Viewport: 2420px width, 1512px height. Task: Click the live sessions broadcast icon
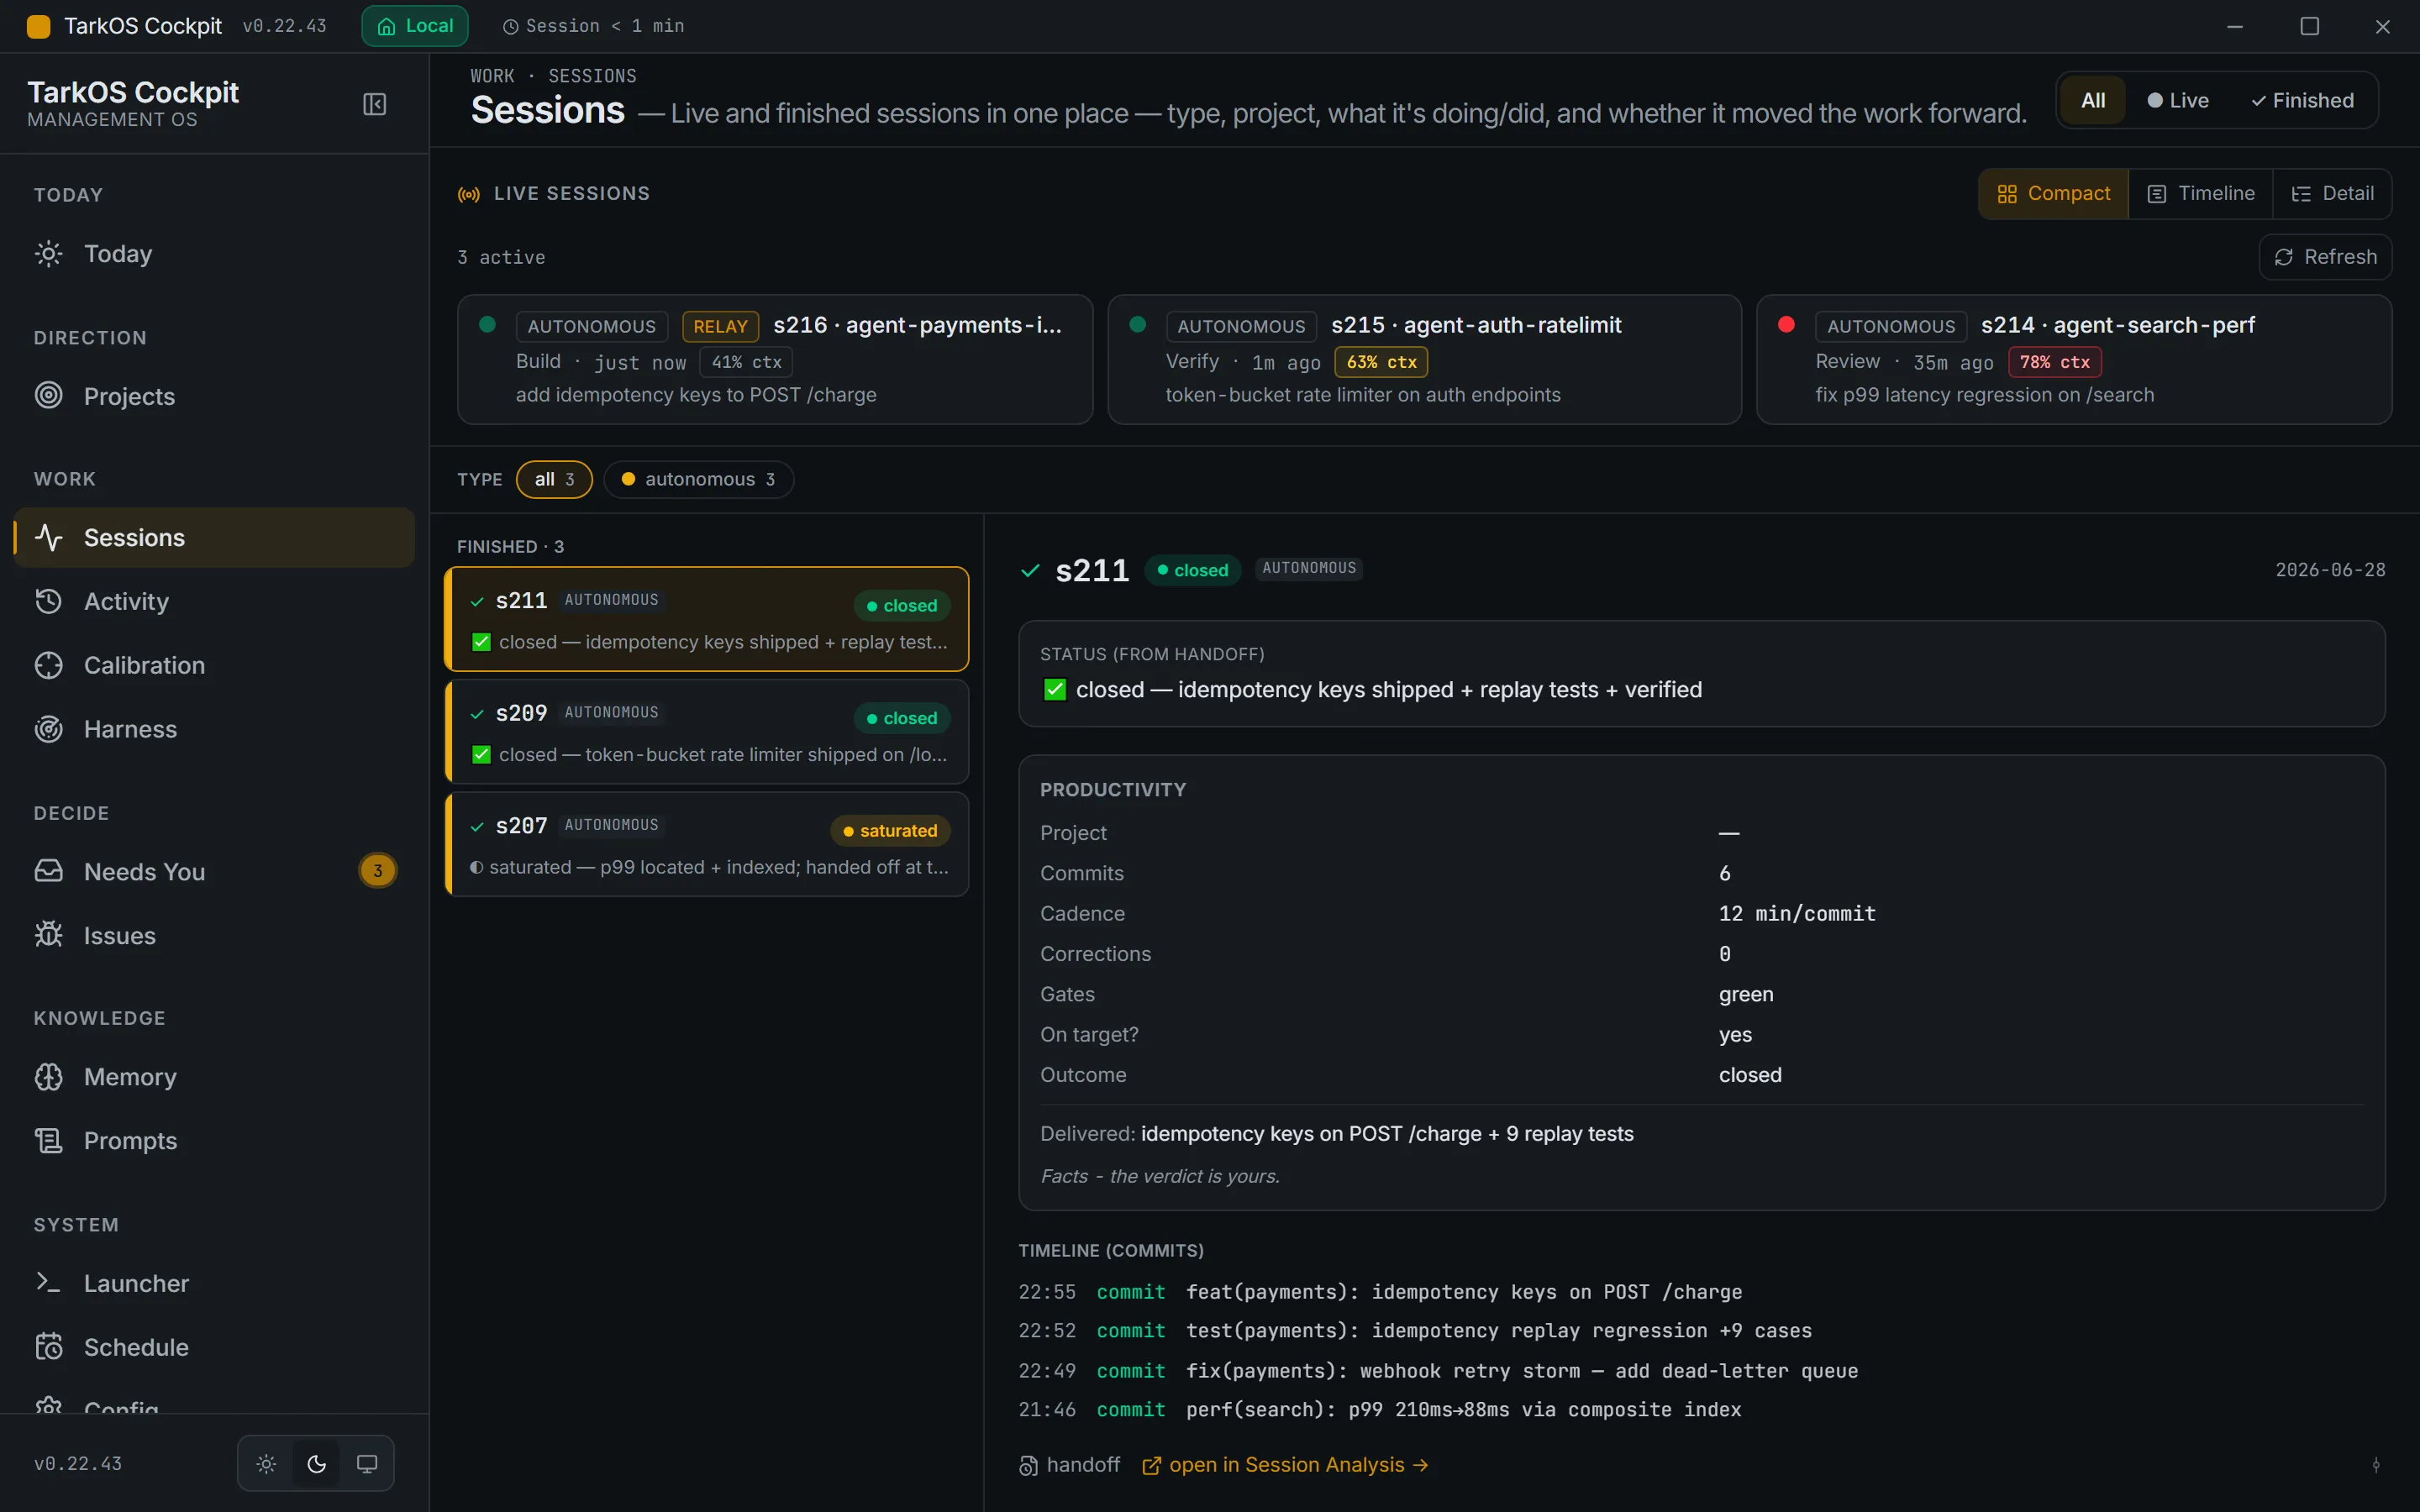pos(469,194)
